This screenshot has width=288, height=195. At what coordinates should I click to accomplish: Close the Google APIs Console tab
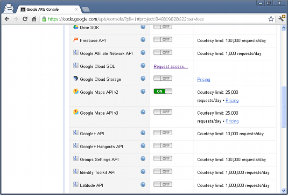point(76,9)
